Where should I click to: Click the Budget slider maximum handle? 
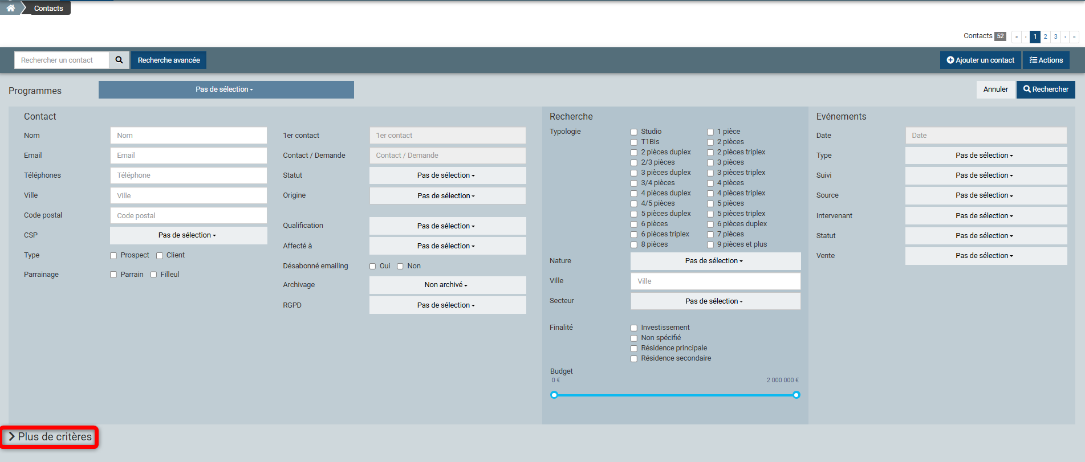pyautogui.click(x=797, y=395)
